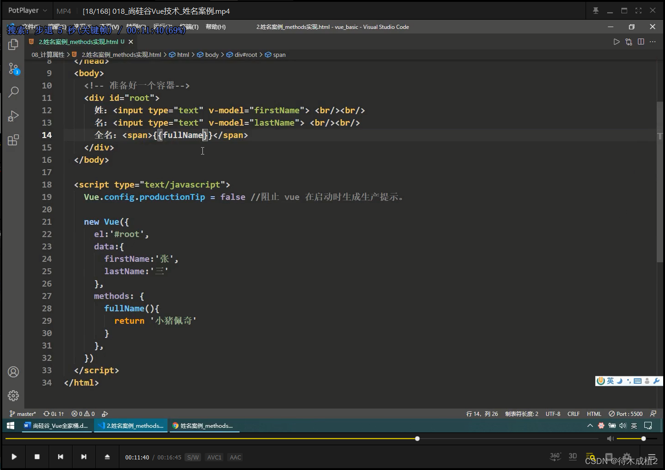This screenshot has height=470, width=665.
Task: Click the 08_计算属性 breadcrumb
Action: pos(48,55)
